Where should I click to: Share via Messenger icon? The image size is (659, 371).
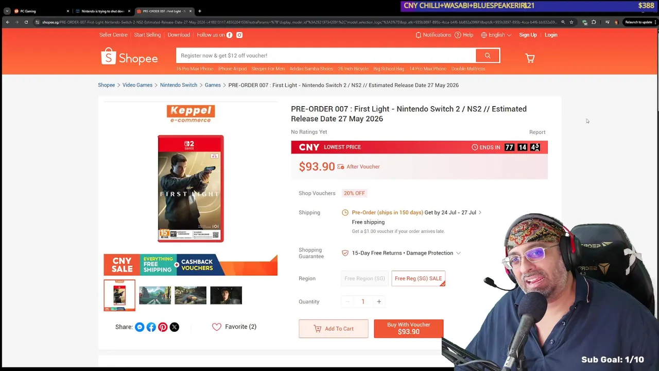pos(140,327)
